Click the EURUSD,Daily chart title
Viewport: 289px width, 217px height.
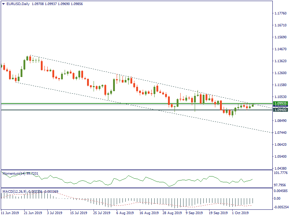point(19,4)
